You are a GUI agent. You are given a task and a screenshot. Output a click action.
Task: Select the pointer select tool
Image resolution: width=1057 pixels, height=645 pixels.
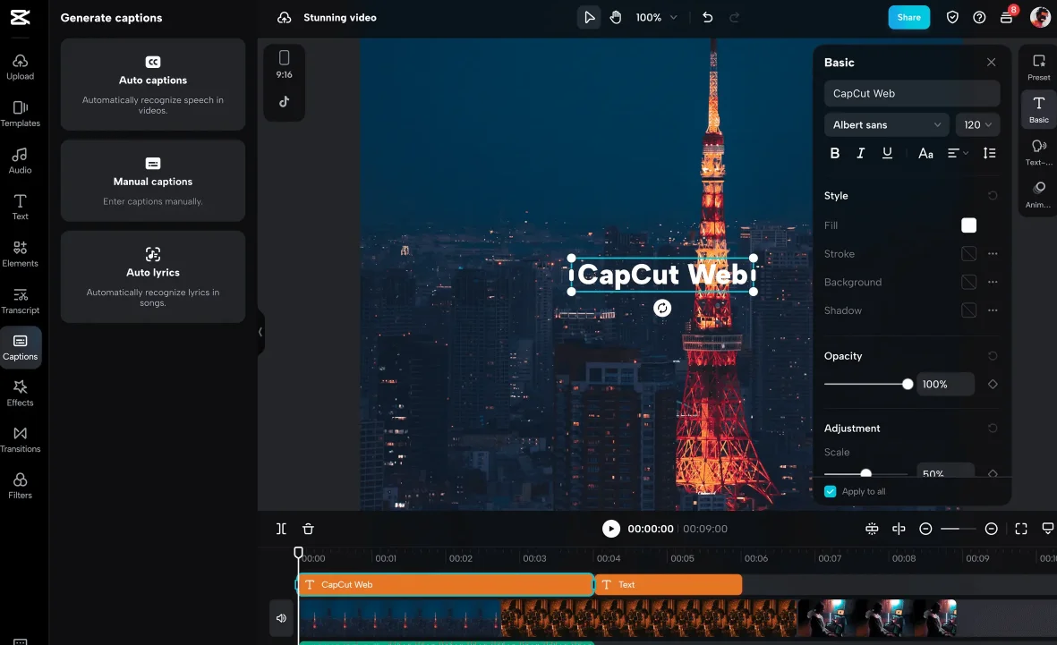point(589,18)
